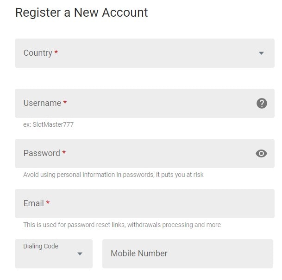282x280 pixels.
Task: Click the red asterisk beside Country
Action: (x=56, y=52)
